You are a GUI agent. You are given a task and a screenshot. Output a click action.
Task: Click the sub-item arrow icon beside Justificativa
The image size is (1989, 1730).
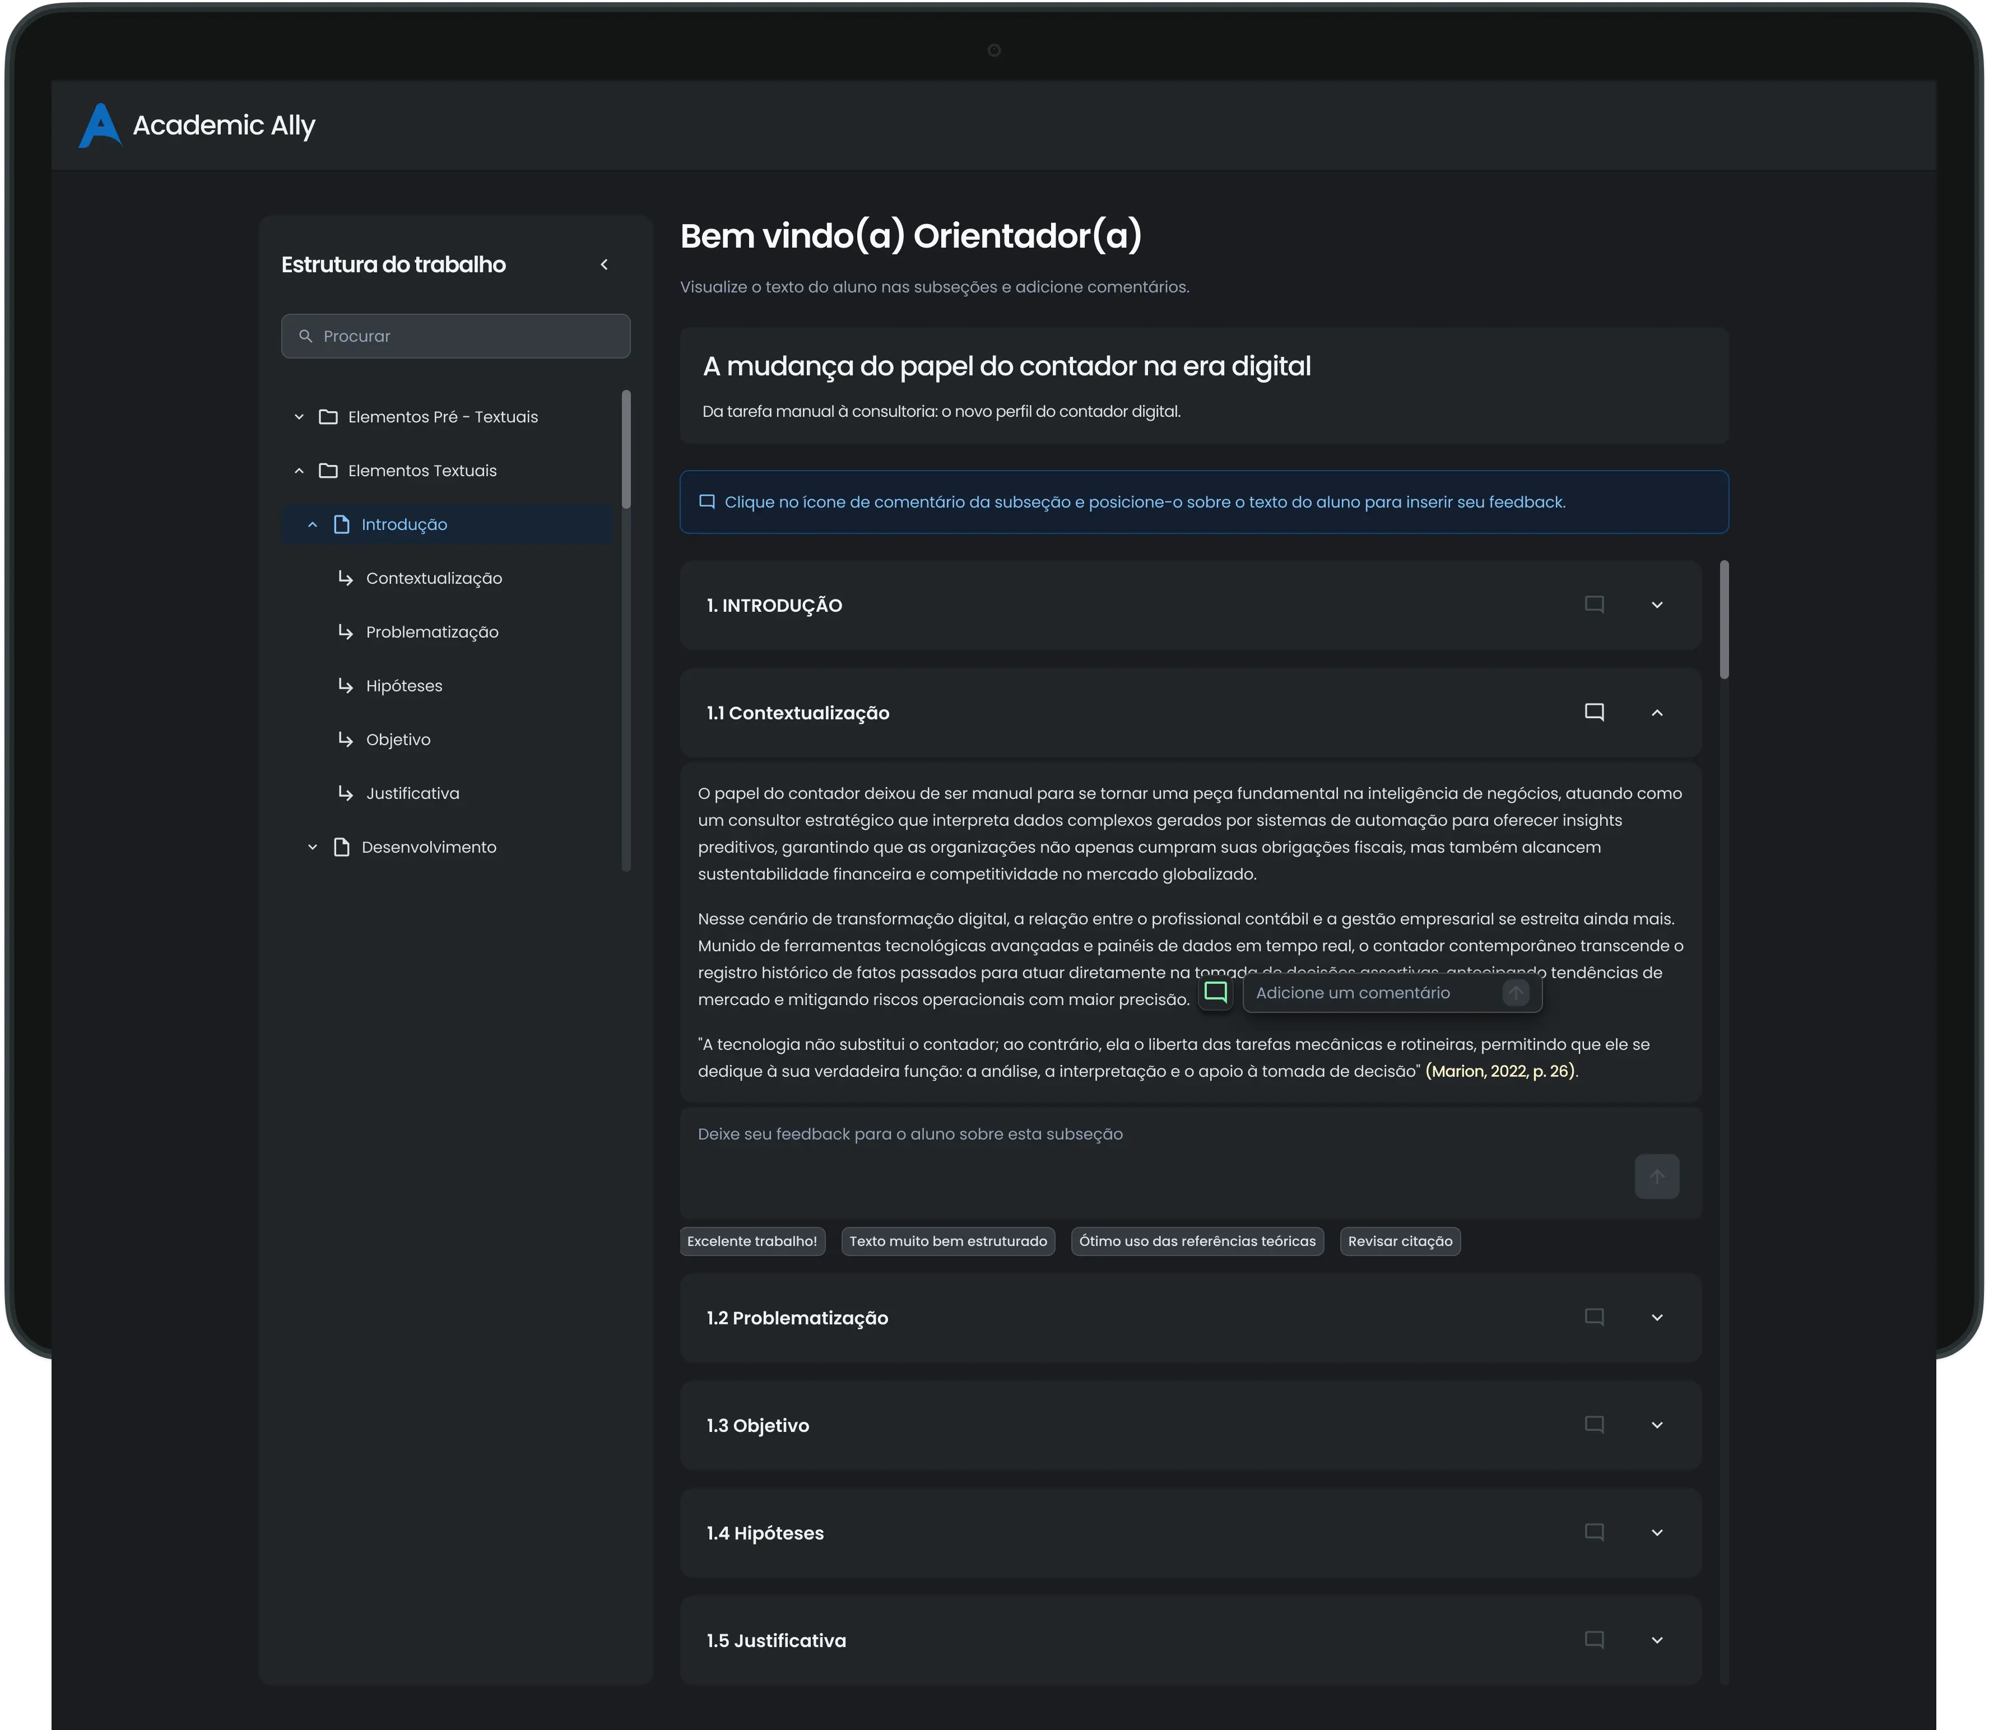346,793
